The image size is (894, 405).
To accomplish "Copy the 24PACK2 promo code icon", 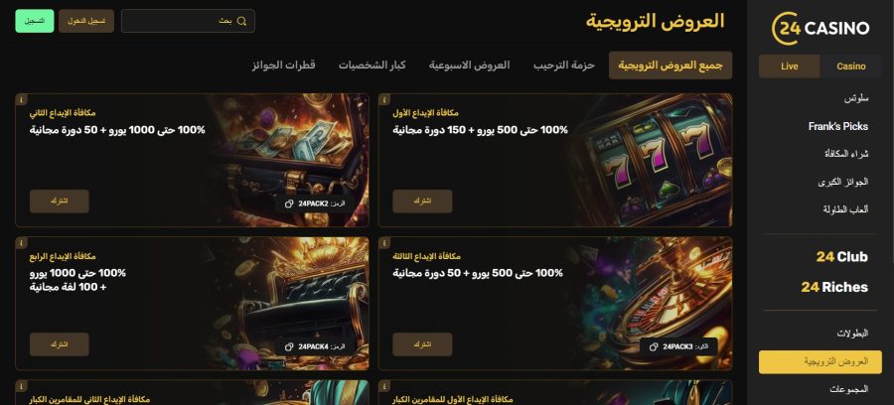I will 289,203.
